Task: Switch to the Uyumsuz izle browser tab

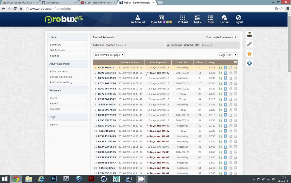Action: 20,3
